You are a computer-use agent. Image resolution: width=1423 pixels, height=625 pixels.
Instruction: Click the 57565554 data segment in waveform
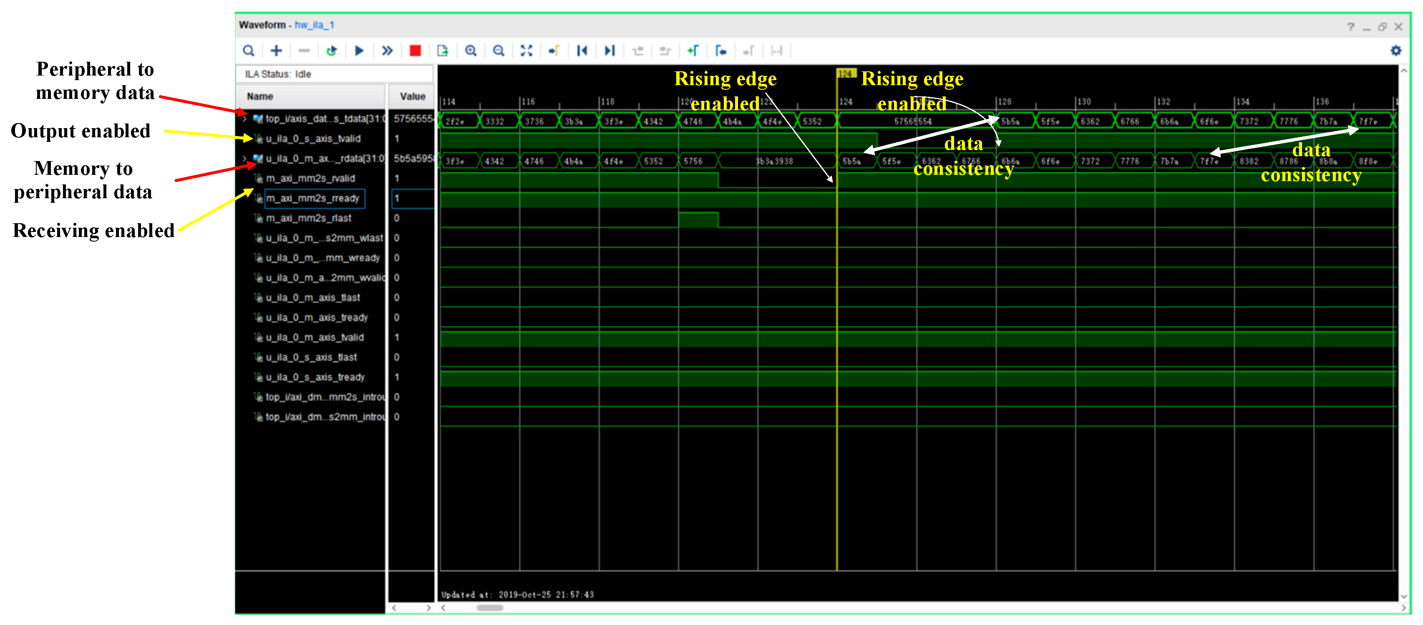pos(917,121)
